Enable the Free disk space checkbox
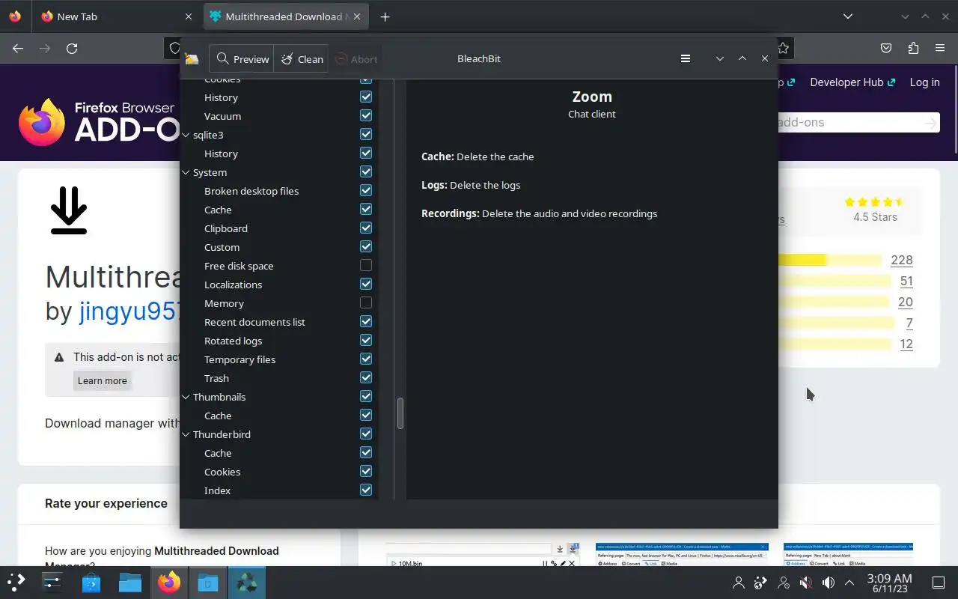 click(x=366, y=265)
